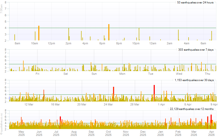Click the tallest red bar before 1 Apr
The image size is (219, 139).
[x=154, y=93]
